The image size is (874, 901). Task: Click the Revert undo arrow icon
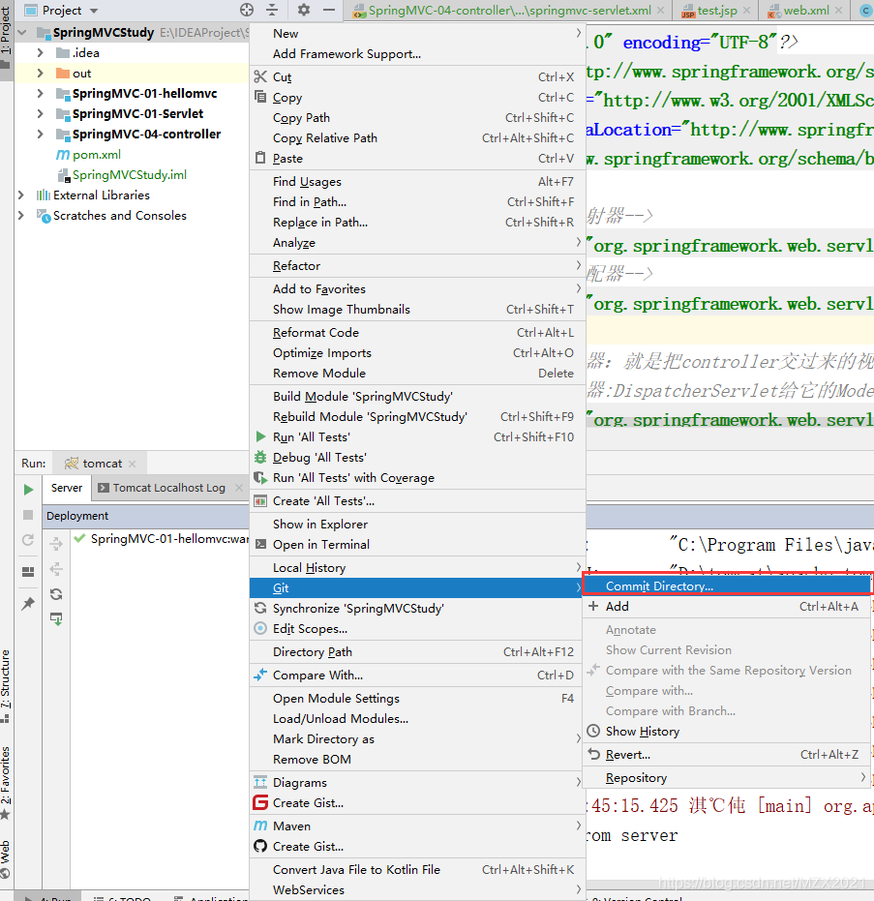coord(593,754)
